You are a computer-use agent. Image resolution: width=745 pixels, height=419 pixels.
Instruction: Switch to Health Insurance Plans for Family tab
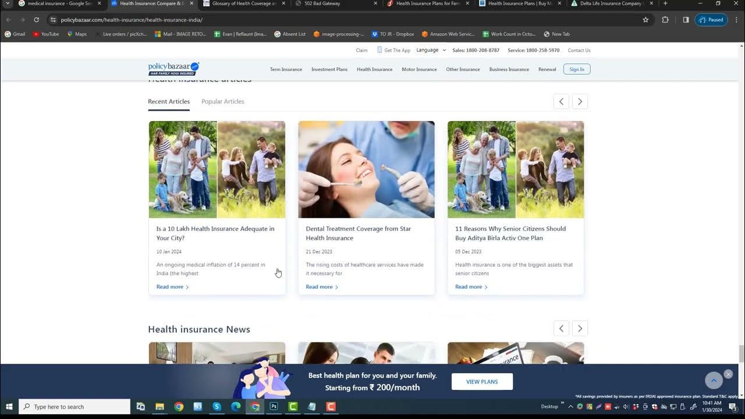pos(428,3)
